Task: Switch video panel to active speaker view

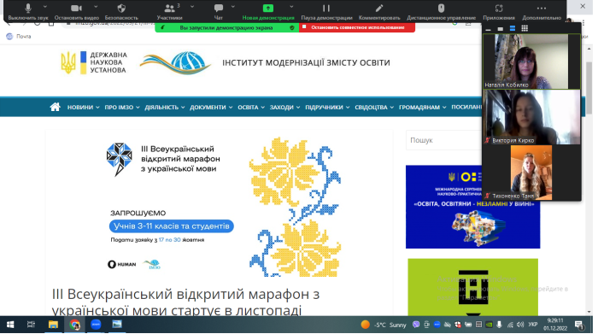Action: coord(513,28)
